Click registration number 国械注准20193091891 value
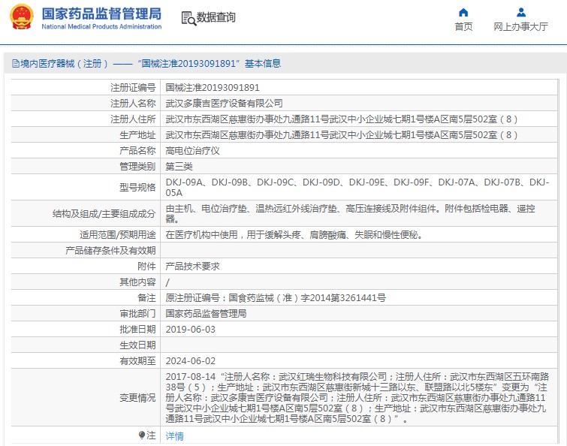 click(212, 87)
